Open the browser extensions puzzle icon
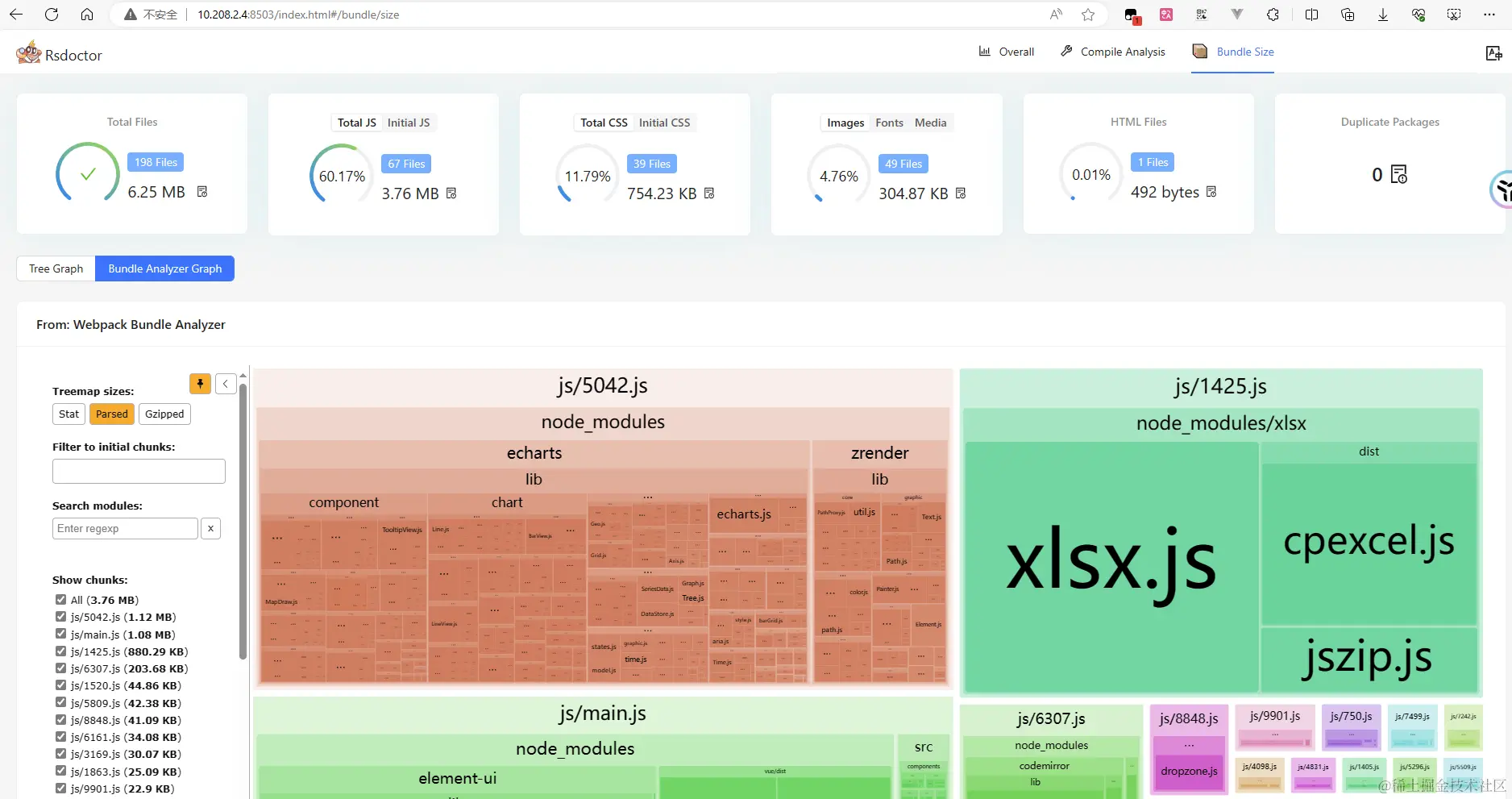This screenshot has width=1512, height=799. click(x=1273, y=15)
